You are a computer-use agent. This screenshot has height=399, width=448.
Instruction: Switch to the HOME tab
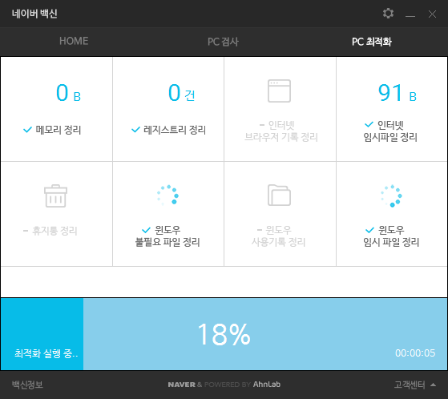(74, 41)
